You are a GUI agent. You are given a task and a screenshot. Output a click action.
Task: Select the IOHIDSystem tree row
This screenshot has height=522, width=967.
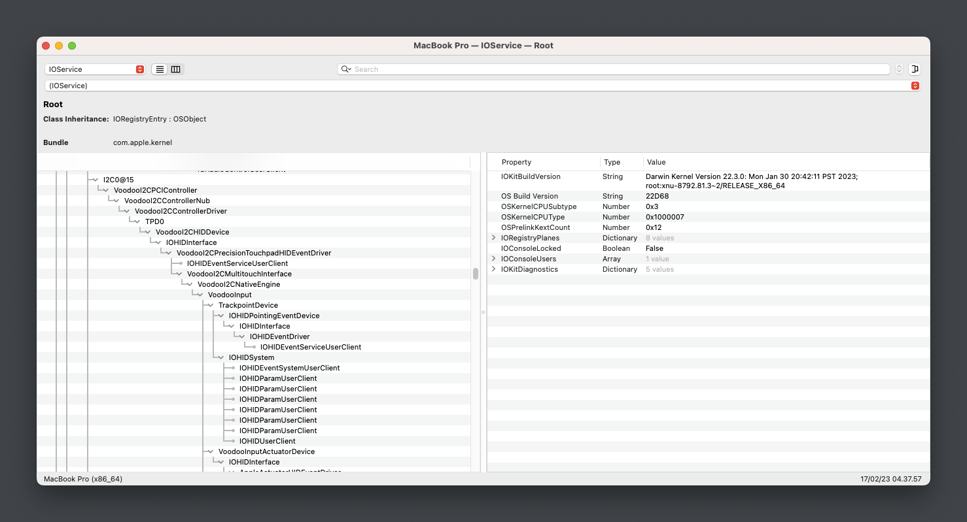[x=254, y=357]
